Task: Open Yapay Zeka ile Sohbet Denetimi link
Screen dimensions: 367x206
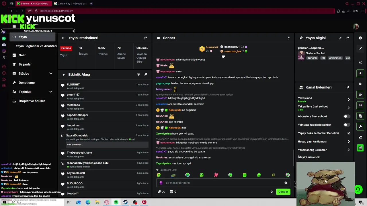Action: click(x=324, y=133)
